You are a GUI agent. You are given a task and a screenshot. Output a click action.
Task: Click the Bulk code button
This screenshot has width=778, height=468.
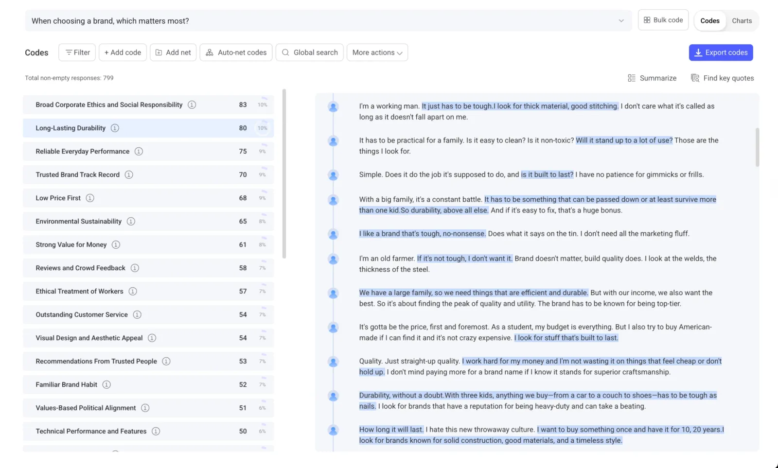click(663, 20)
